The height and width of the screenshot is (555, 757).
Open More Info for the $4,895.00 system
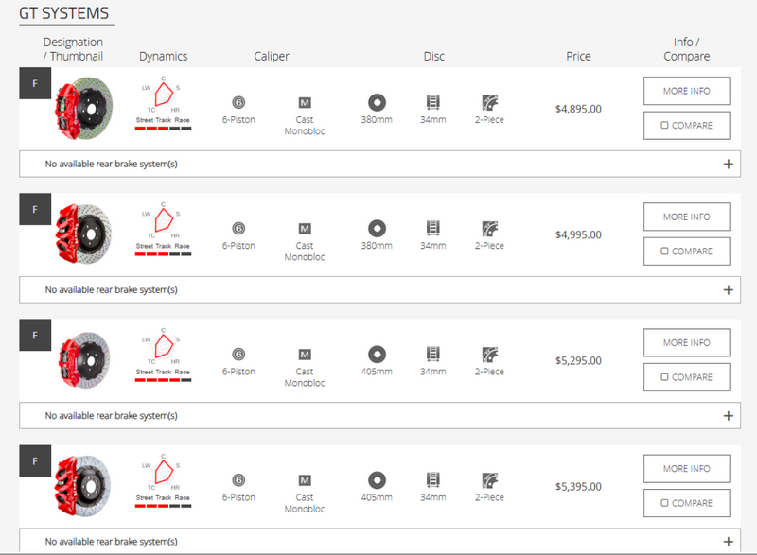(x=686, y=91)
